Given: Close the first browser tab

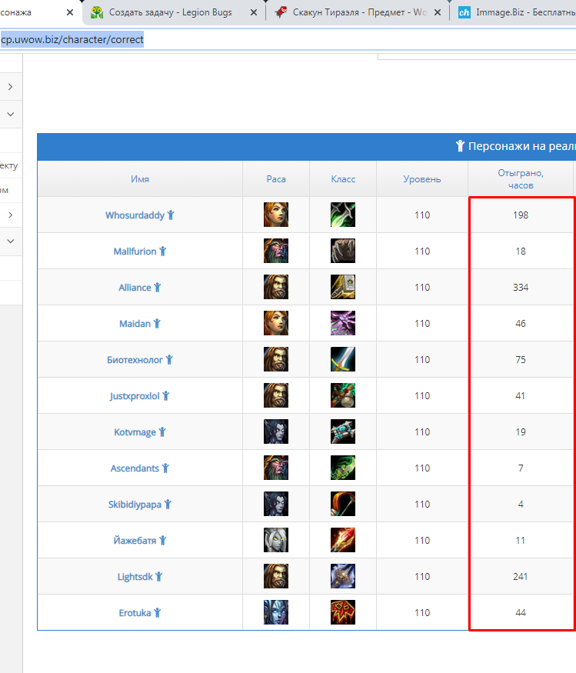Looking at the screenshot, I should pyautogui.click(x=70, y=12).
